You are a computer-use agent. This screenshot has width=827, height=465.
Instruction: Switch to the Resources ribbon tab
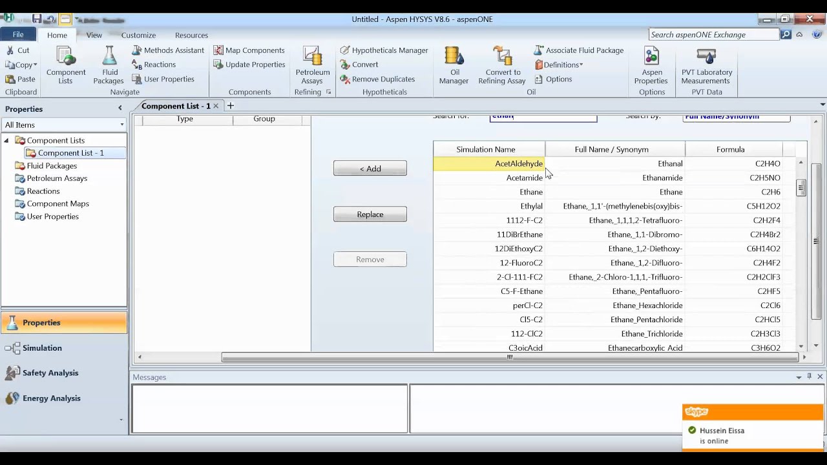(191, 35)
